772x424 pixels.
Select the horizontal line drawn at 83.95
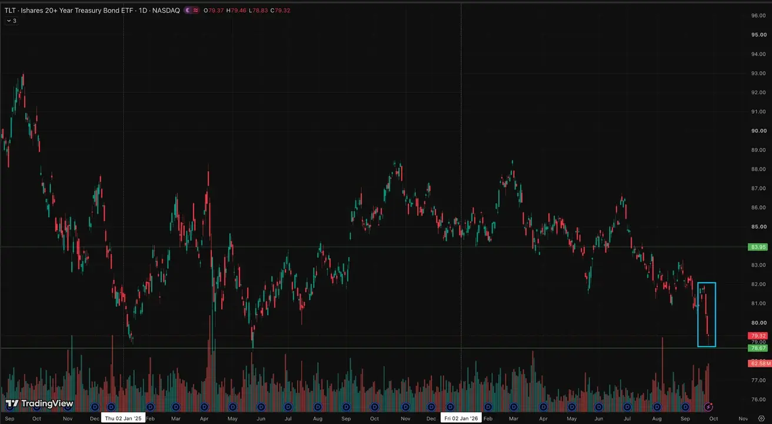[x=374, y=247]
